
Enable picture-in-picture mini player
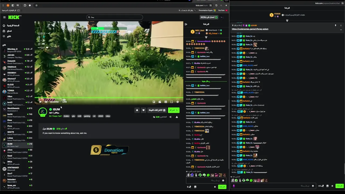coord(154,102)
